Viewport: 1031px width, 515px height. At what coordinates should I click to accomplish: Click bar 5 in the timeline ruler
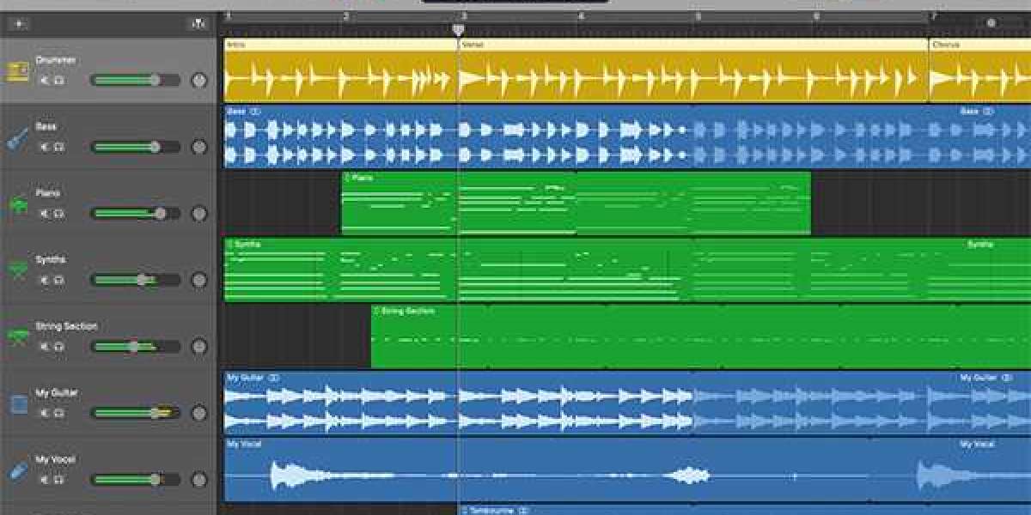[x=698, y=16]
